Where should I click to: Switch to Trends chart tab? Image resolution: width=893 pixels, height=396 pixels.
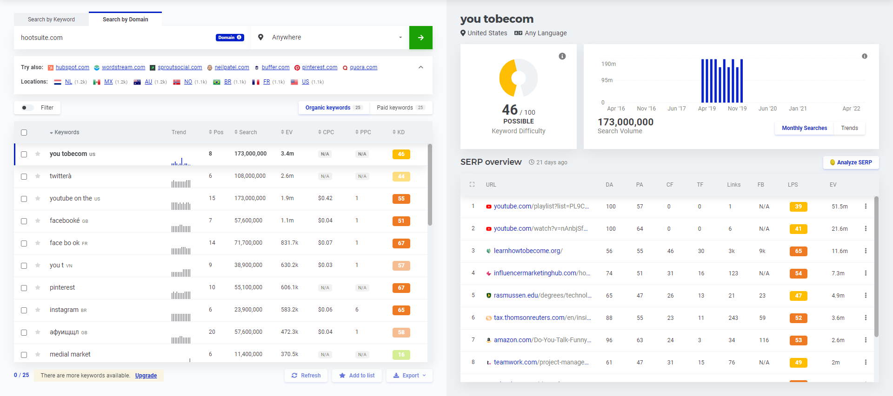849,128
